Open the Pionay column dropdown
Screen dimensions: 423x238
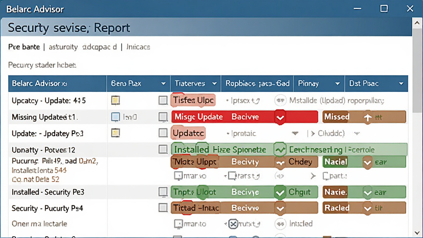tap(337, 83)
